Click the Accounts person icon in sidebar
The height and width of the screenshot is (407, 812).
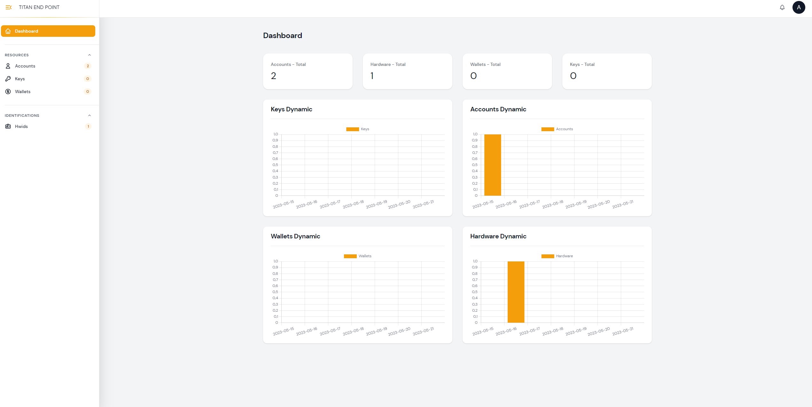[8, 66]
